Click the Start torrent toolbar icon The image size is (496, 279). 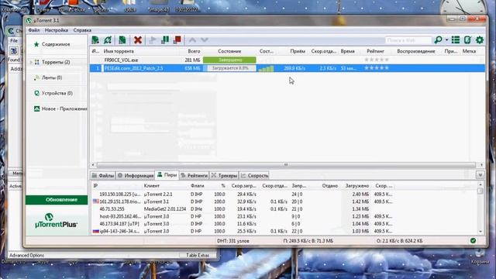[x=153, y=40]
